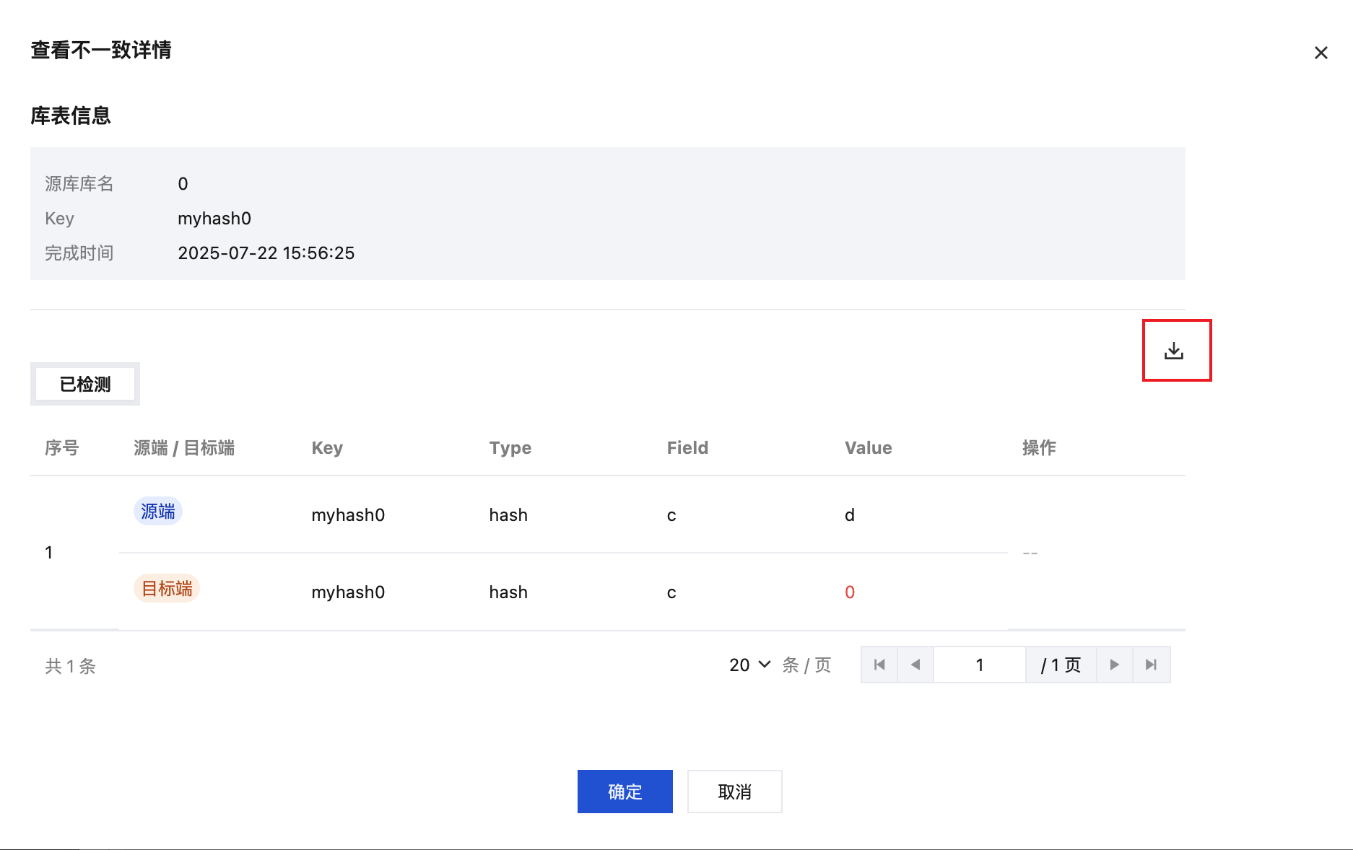
Task: Click the completion time 2025-07-22 15:56:25
Action: point(266,253)
